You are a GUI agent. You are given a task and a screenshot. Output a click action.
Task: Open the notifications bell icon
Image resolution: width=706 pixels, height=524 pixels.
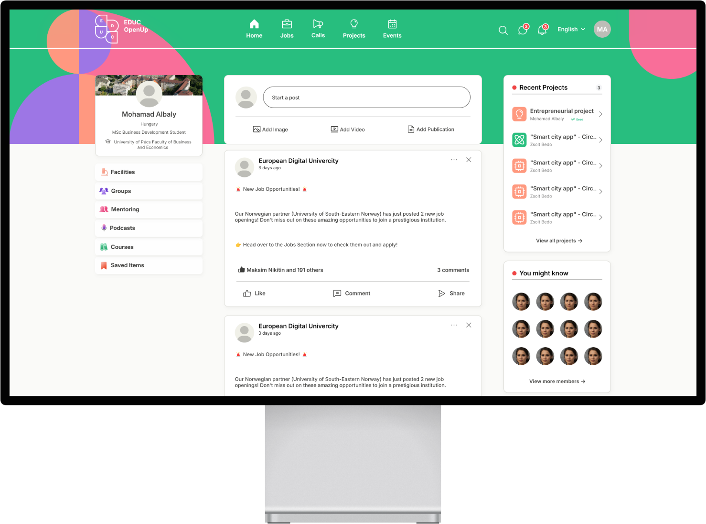tap(542, 30)
